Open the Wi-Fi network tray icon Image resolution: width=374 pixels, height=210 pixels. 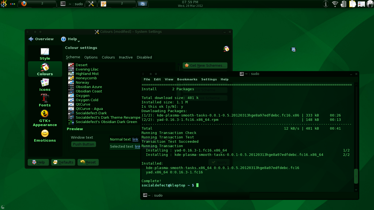(335, 4)
